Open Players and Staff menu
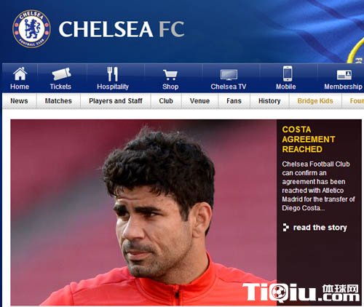The width and height of the screenshot is (364, 307). click(x=116, y=101)
